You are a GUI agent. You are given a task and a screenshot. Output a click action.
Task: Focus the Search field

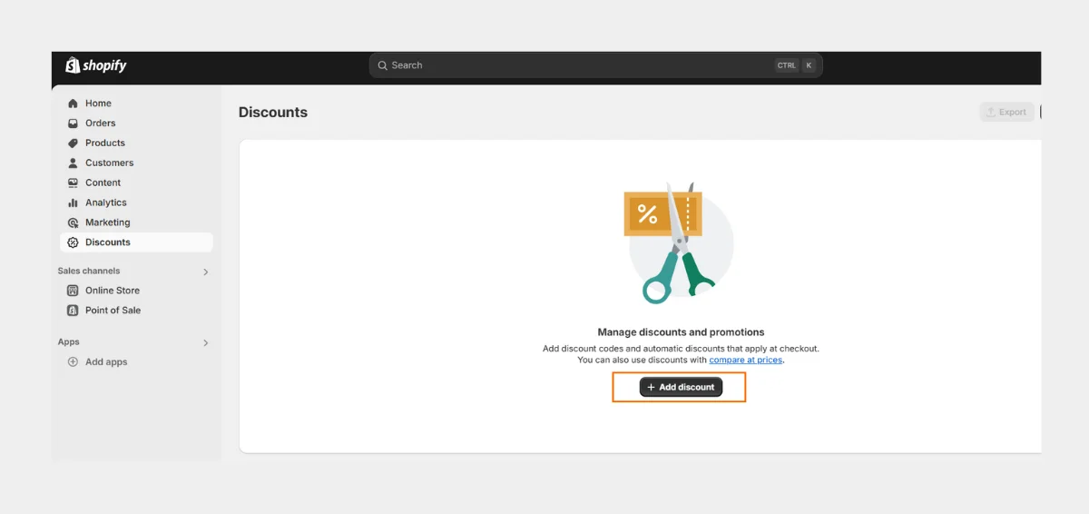(x=595, y=65)
